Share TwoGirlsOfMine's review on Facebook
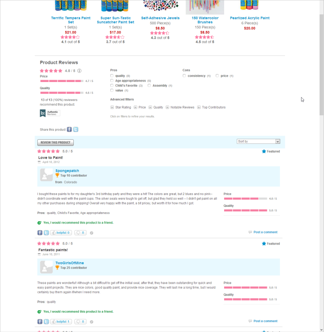This screenshot has height=332, width=324. coord(40,322)
